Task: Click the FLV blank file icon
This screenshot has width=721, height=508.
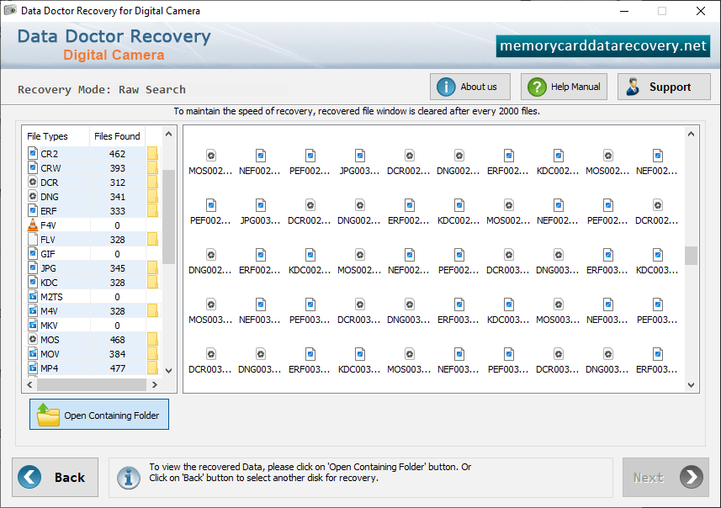Action: coord(33,239)
